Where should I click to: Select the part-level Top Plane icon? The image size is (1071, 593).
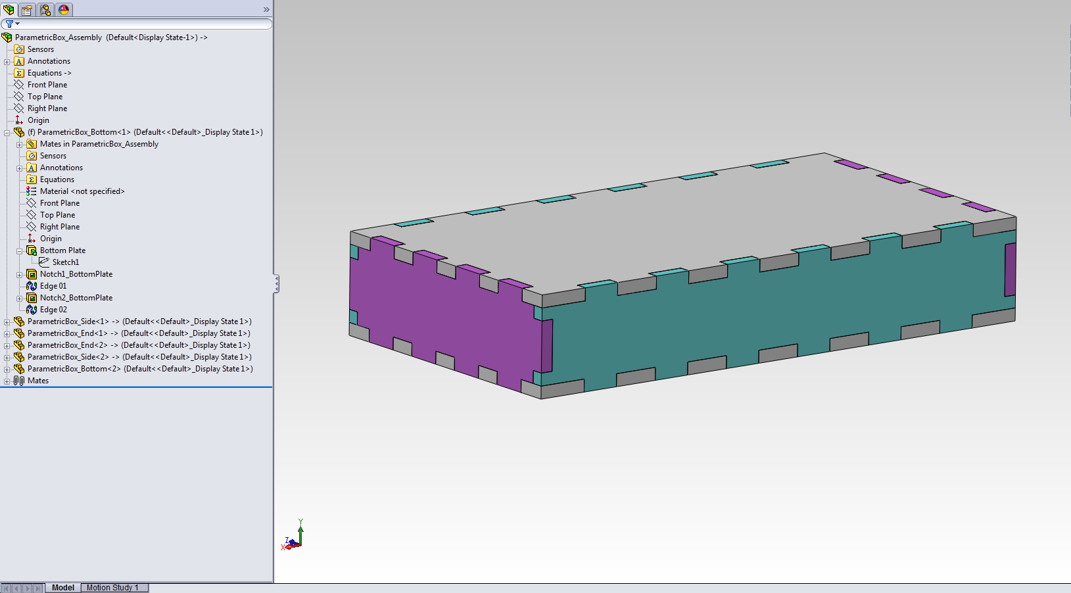(32, 215)
